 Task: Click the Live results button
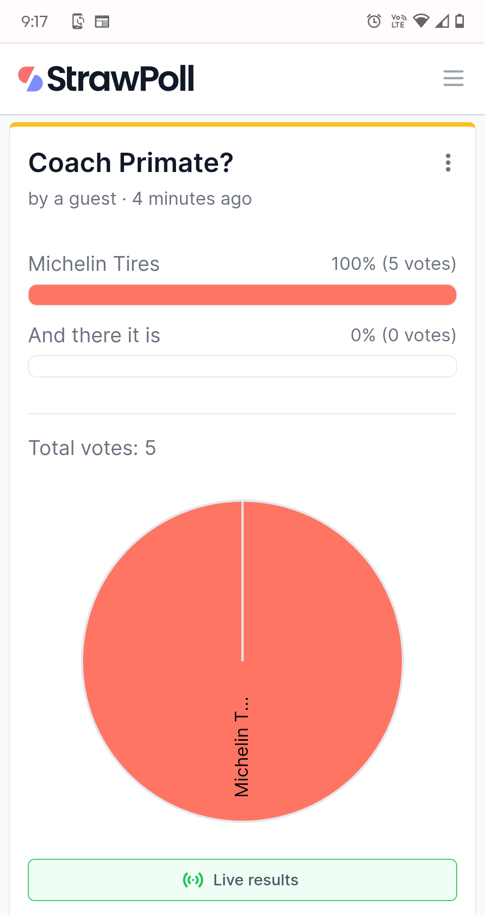point(242,880)
